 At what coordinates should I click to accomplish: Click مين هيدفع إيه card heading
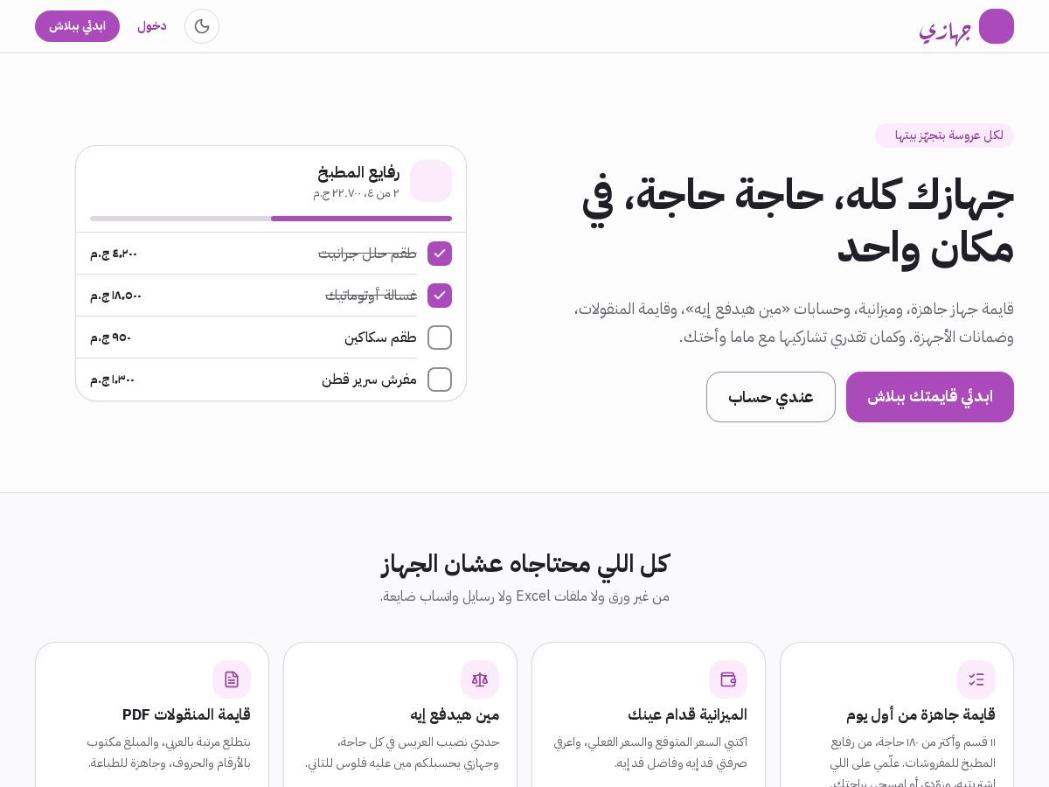455,715
